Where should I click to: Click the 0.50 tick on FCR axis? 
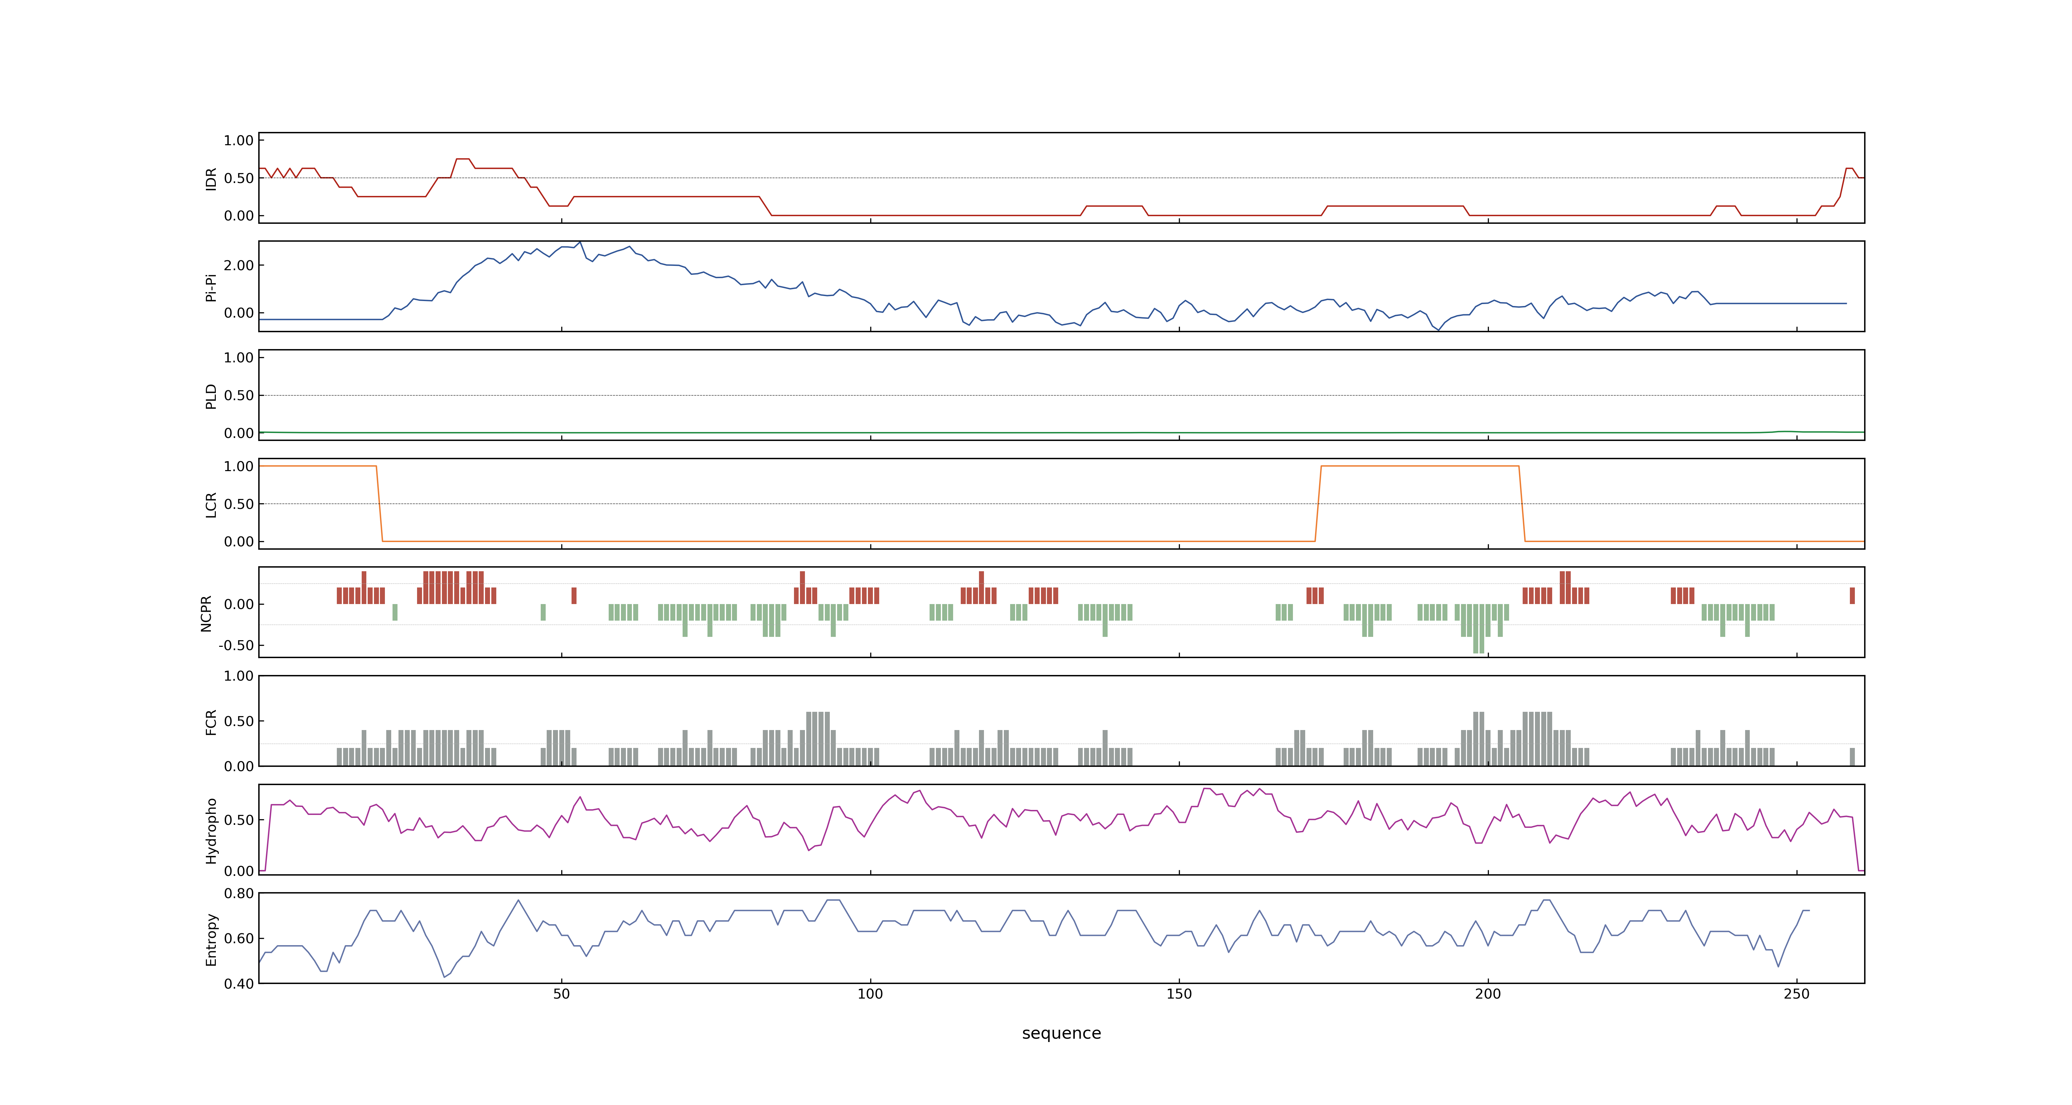[239, 721]
